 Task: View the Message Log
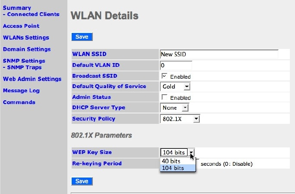(21, 90)
